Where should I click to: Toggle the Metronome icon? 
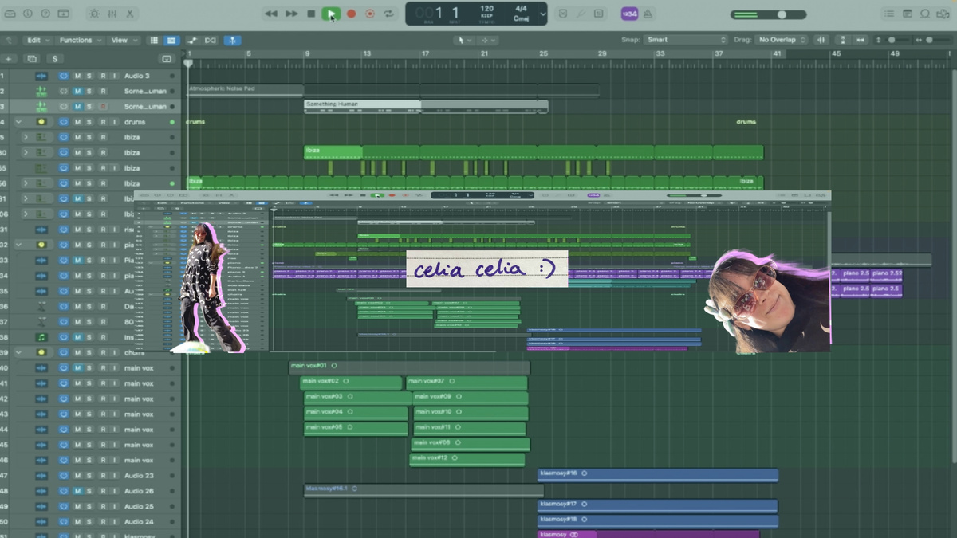[648, 14]
